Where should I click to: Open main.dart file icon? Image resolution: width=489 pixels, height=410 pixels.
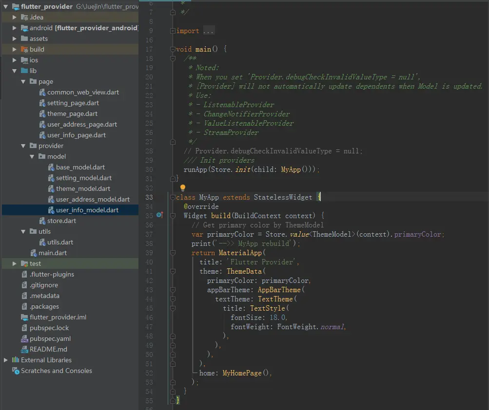pyautogui.click(x=34, y=253)
